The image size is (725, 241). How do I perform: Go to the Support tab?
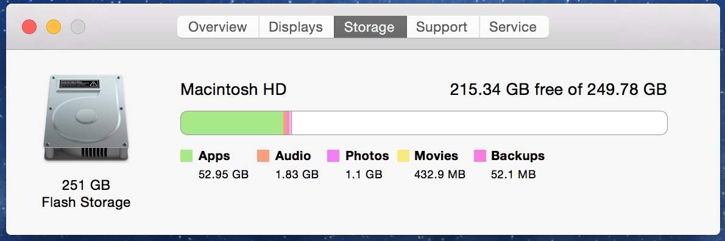pos(442,27)
